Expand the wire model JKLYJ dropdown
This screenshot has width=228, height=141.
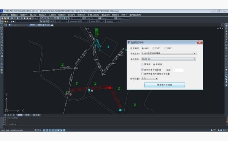point(169,59)
